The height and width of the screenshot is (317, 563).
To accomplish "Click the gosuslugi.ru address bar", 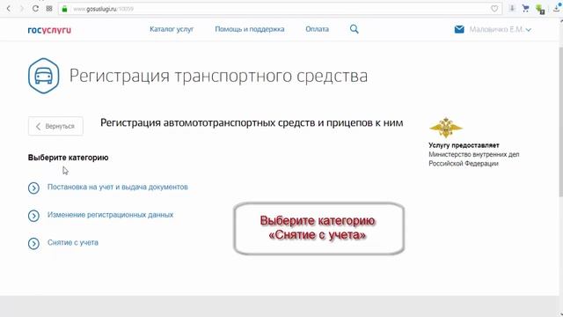I will point(280,9).
